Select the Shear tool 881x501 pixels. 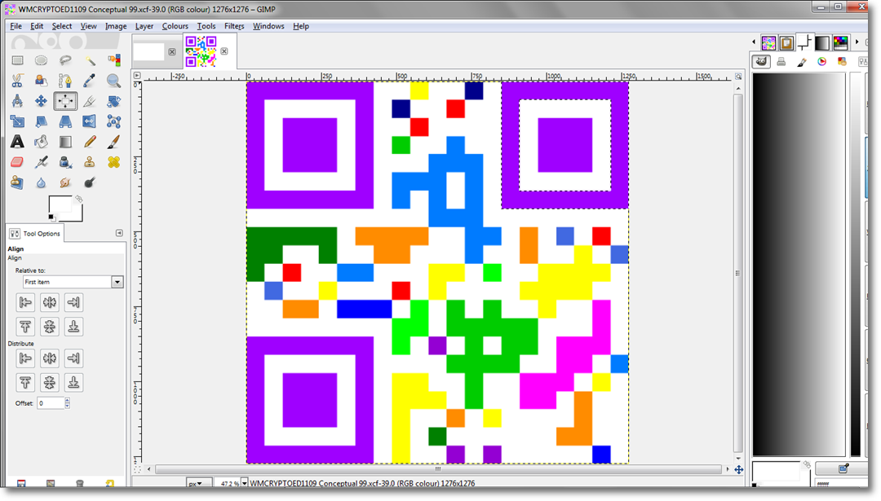tap(41, 121)
